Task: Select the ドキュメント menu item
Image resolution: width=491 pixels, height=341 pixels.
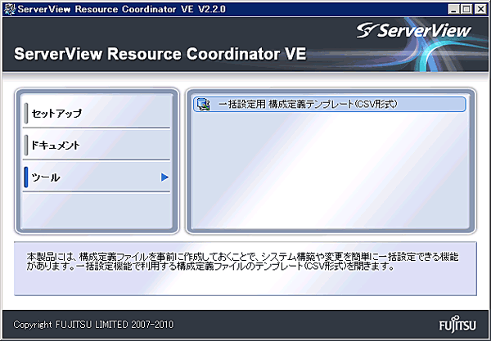Action: coord(97,146)
